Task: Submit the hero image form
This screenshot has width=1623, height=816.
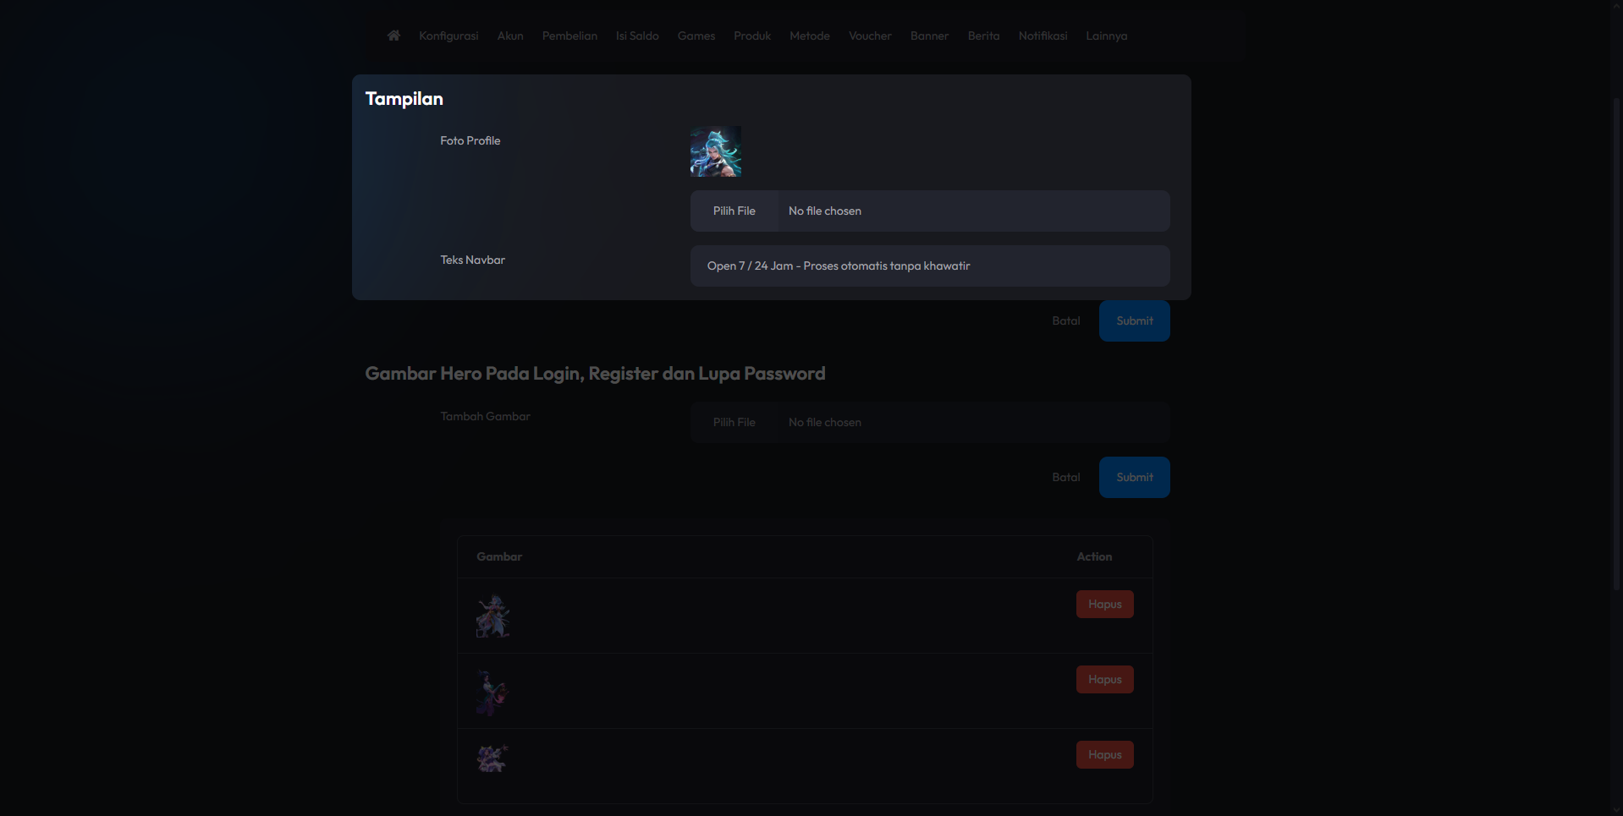Action: pyautogui.click(x=1134, y=477)
